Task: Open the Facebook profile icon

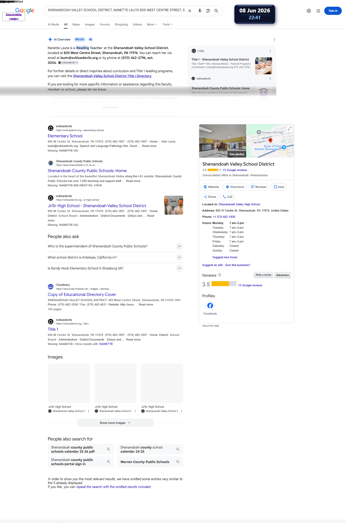Action: 210,305
